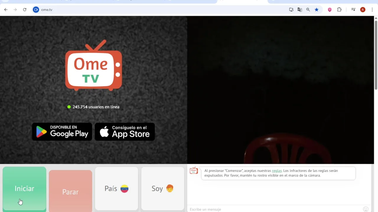Click the Escribe un mensaje field
This screenshot has width=378, height=212.
click(275, 209)
